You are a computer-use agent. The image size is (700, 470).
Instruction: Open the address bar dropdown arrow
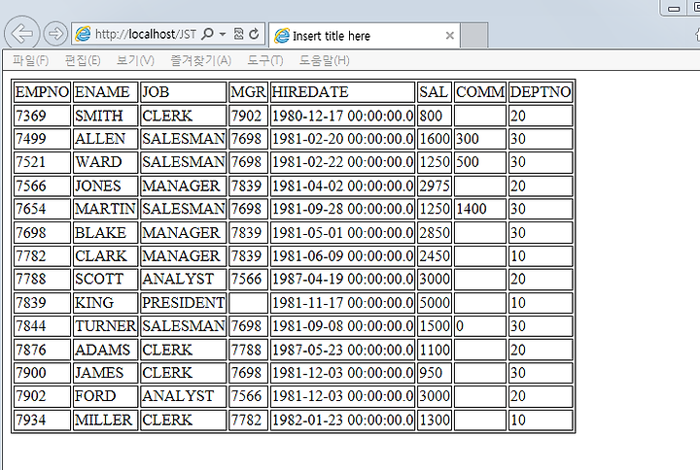coord(223,34)
